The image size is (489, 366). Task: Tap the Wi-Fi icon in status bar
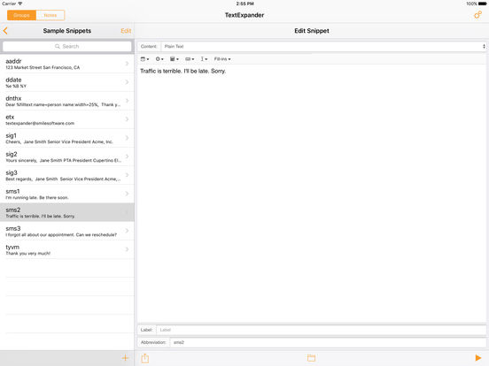(20, 4)
